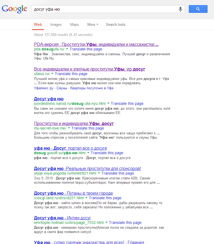Viewport: 214px width, 244px height.
Task: Open Search tools
Action: (x=116, y=25)
